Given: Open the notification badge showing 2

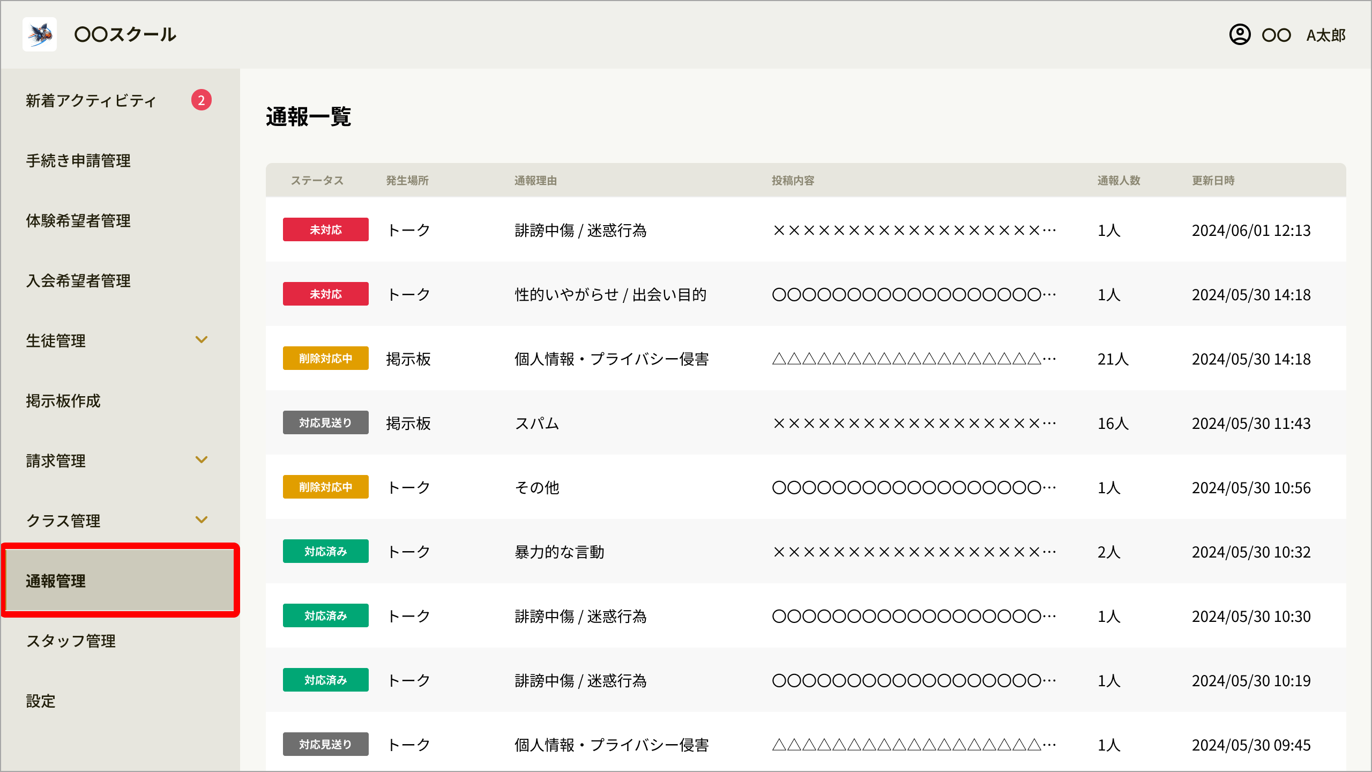Looking at the screenshot, I should point(201,100).
